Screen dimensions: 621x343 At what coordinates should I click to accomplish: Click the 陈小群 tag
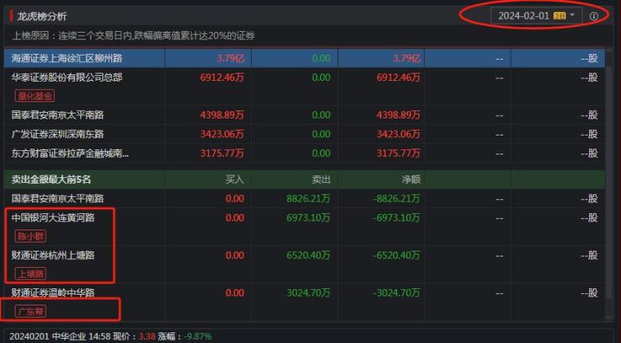click(30, 236)
